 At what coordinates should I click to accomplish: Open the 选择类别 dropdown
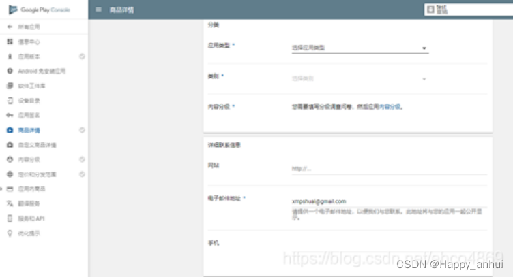pyautogui.click(x=360, y=79)
